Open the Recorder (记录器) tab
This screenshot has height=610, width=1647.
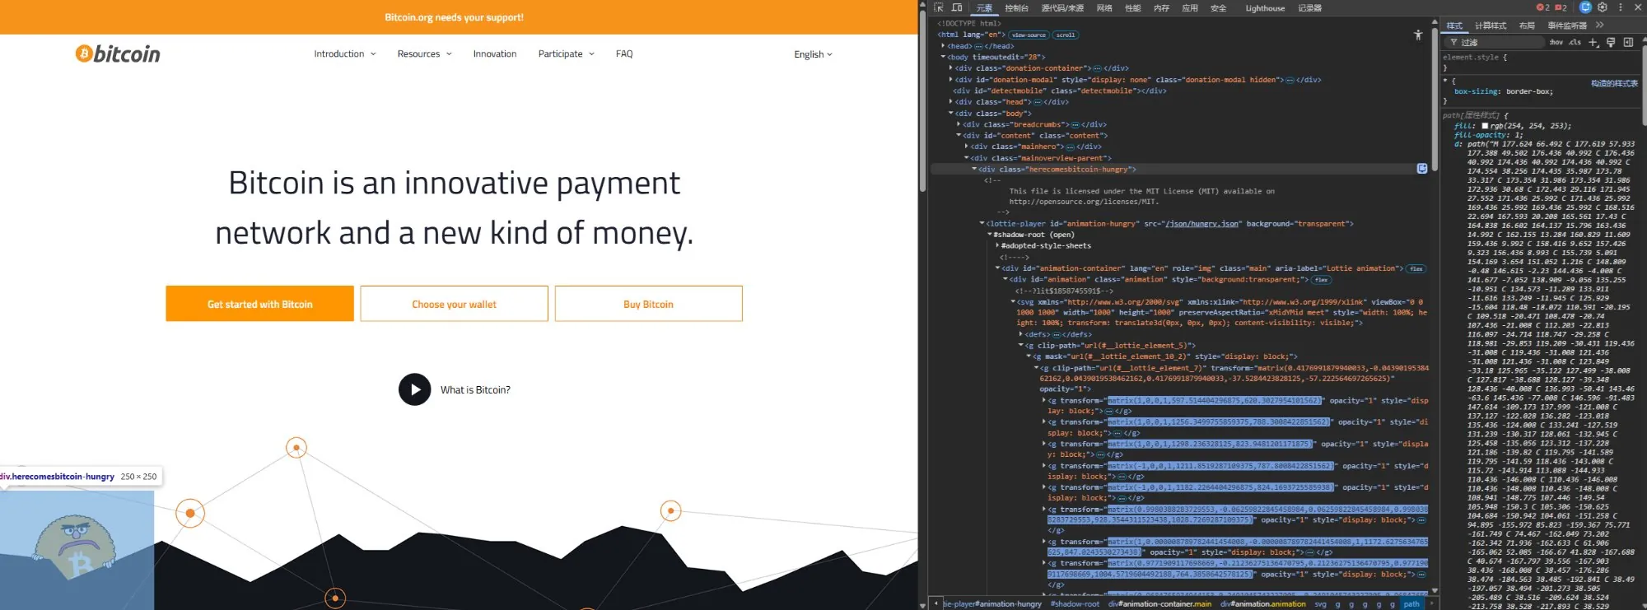click(1310, 8)
